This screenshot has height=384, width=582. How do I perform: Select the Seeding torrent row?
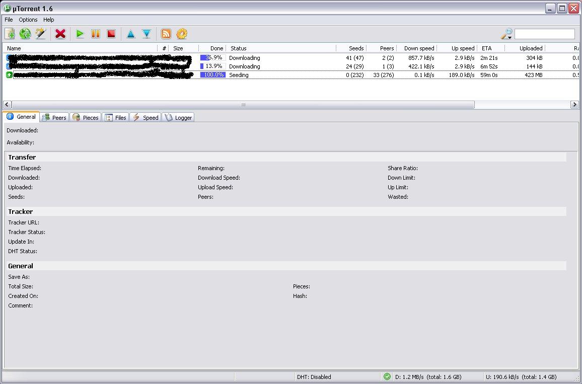pyautogui.click(x=292, y=75)
